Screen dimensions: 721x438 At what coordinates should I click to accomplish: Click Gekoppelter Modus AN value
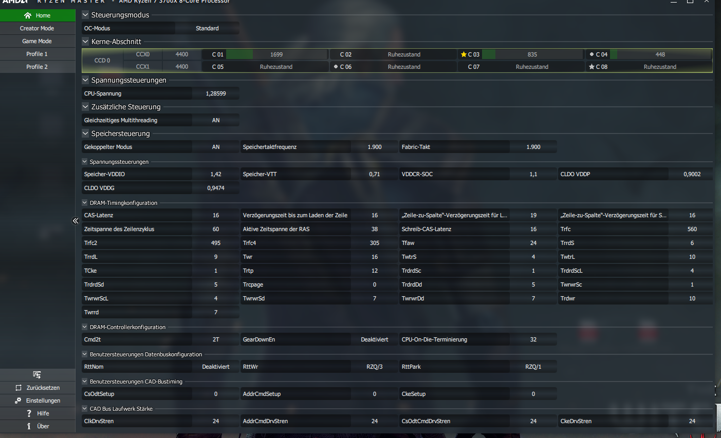[x=216, y=147]
